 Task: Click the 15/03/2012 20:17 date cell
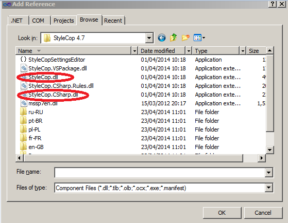pos(163,103)
